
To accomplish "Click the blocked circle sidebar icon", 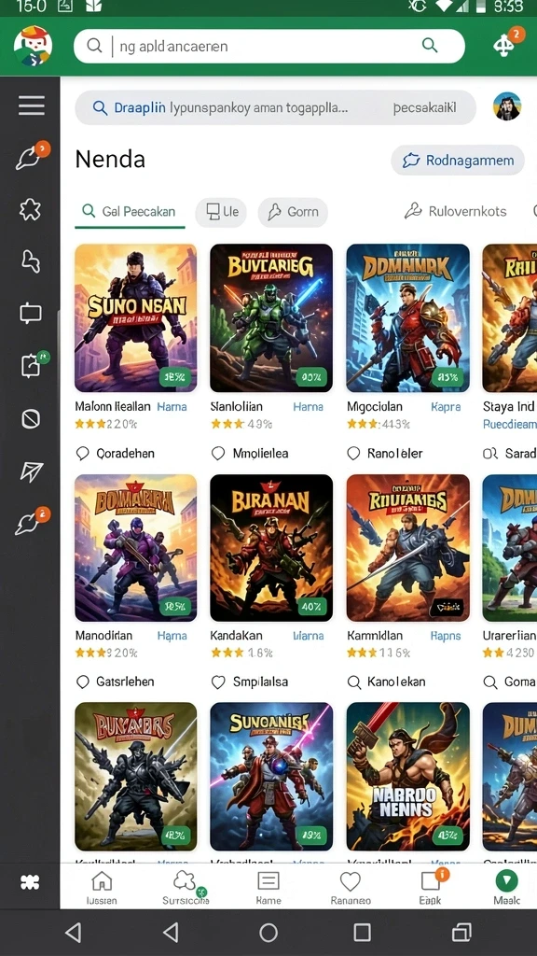I will point(31,419).
